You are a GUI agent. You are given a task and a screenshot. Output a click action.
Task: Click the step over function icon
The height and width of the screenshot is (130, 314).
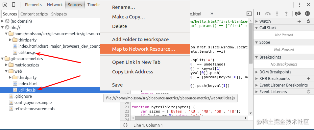point(268,13)
